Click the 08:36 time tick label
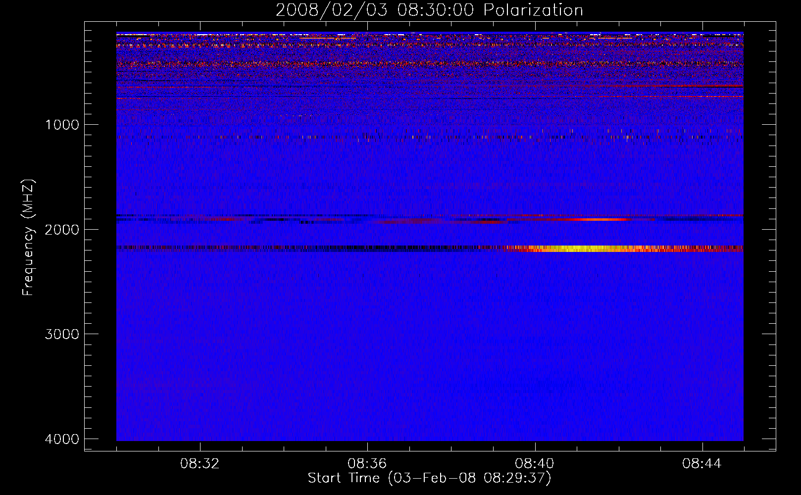The image size is (801, 495). [367, 464]
